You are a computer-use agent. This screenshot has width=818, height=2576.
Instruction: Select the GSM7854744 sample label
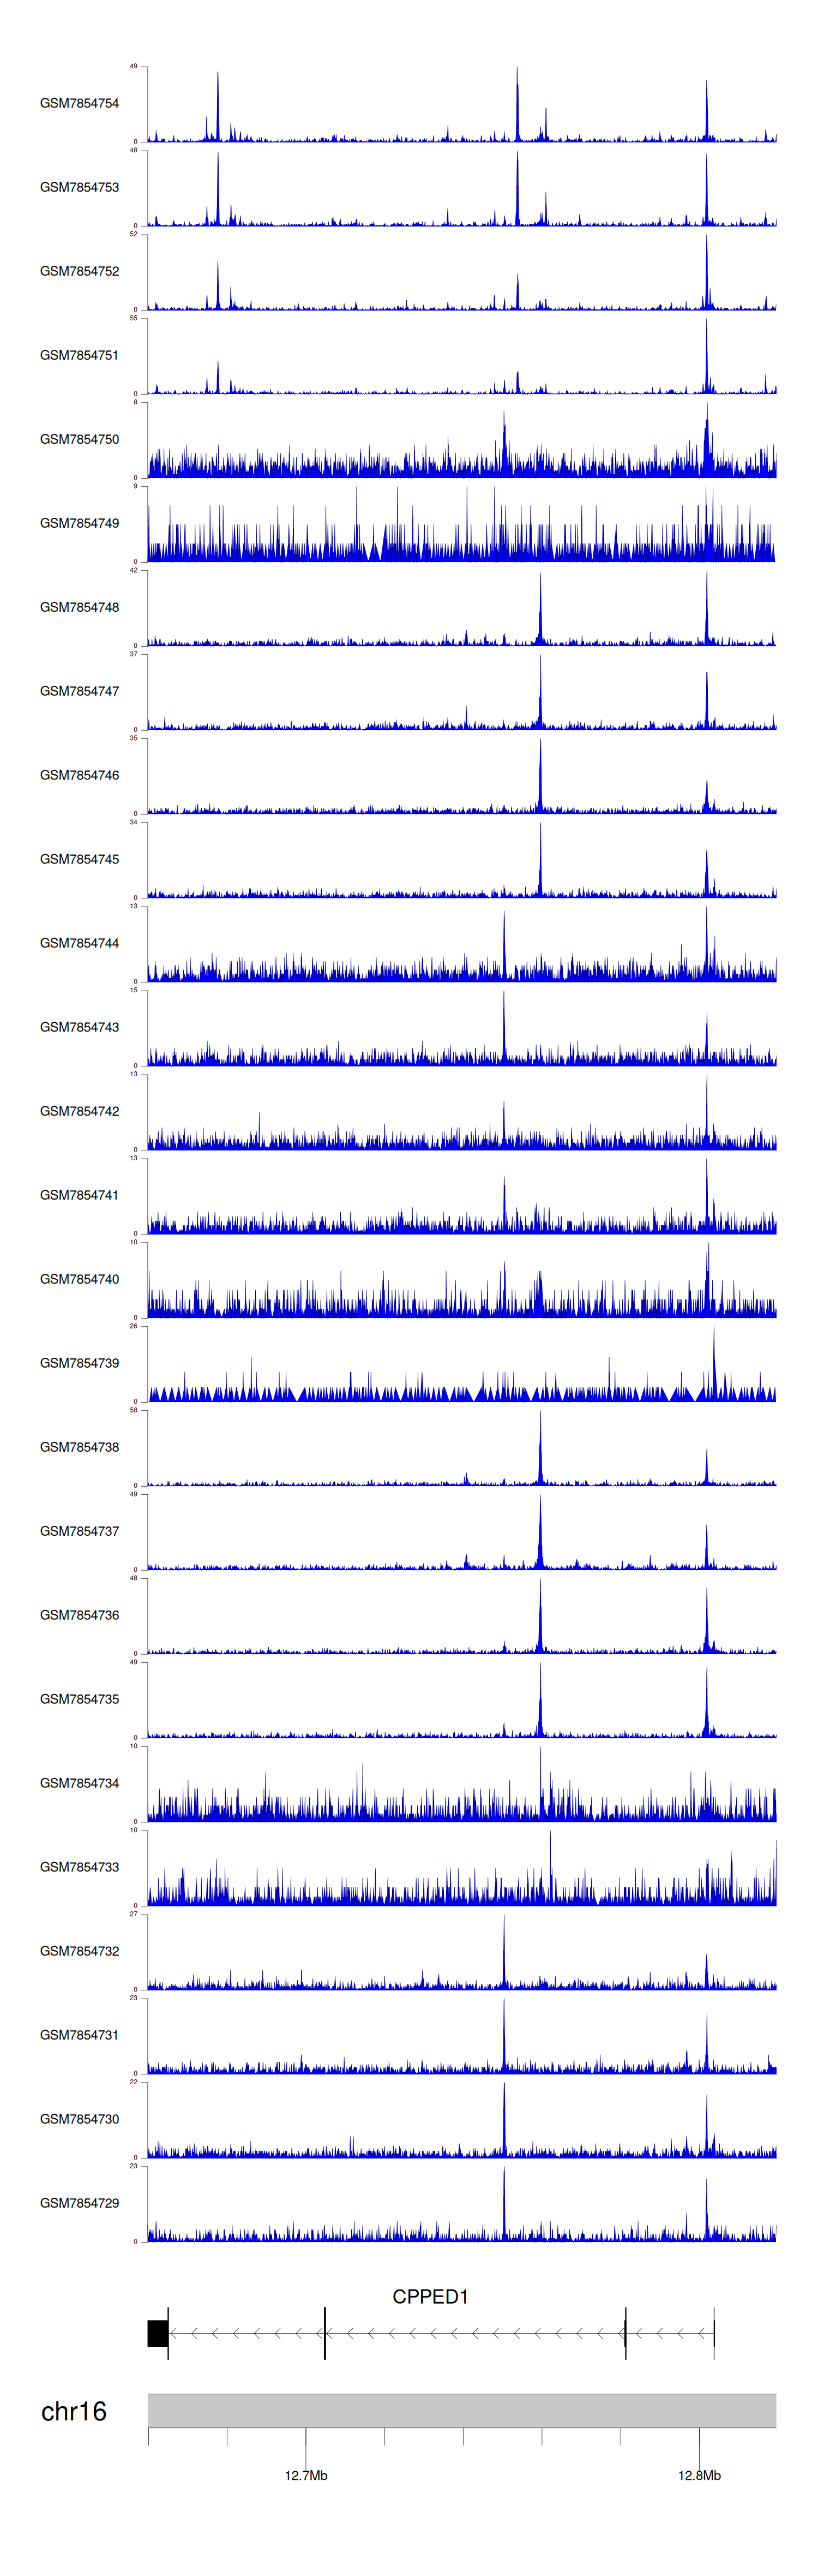pos(79,943)
